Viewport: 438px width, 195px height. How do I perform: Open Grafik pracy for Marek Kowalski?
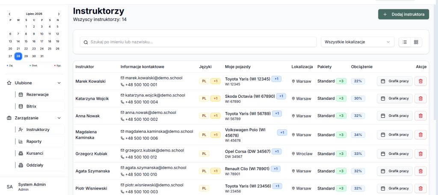coord(394,81)
